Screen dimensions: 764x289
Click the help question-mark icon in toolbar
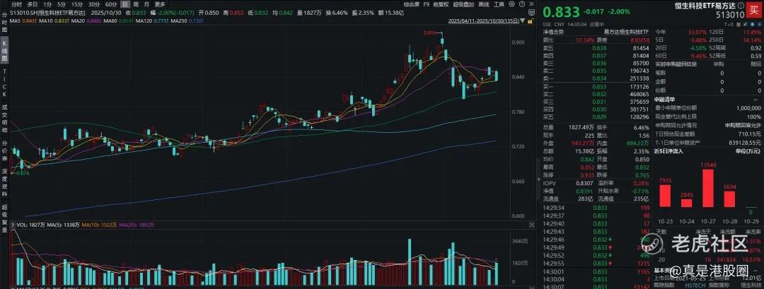(x=522, y=4)
